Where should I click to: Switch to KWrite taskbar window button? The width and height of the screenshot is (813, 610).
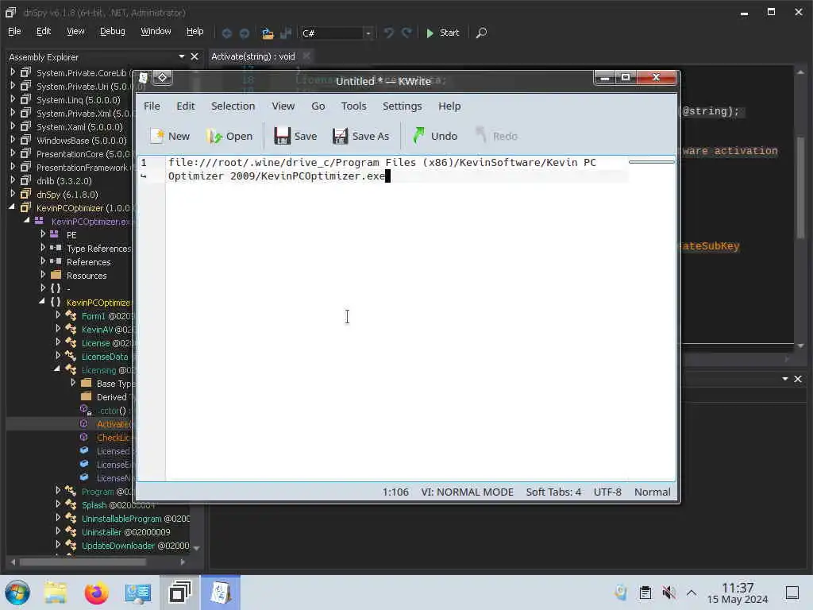pyautogui.click(x=221, y=593)
